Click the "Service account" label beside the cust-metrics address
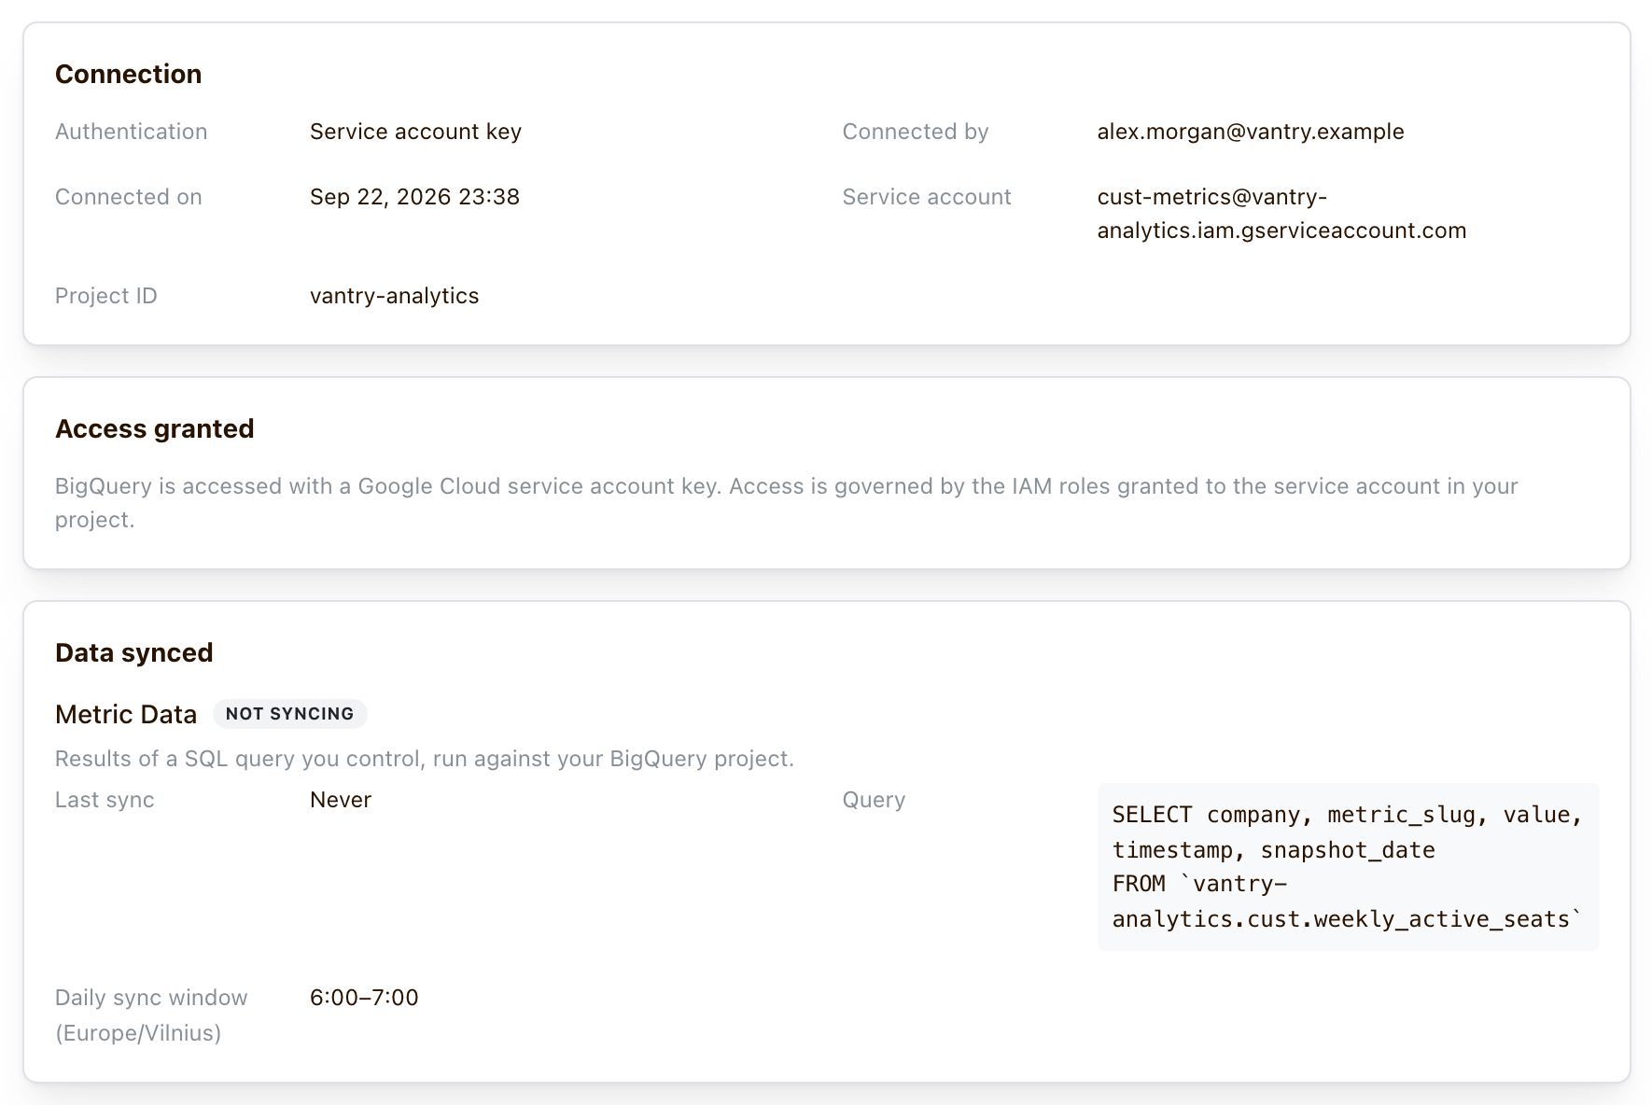This screenshot has width=1652, height=1105. tap(927, 197)
